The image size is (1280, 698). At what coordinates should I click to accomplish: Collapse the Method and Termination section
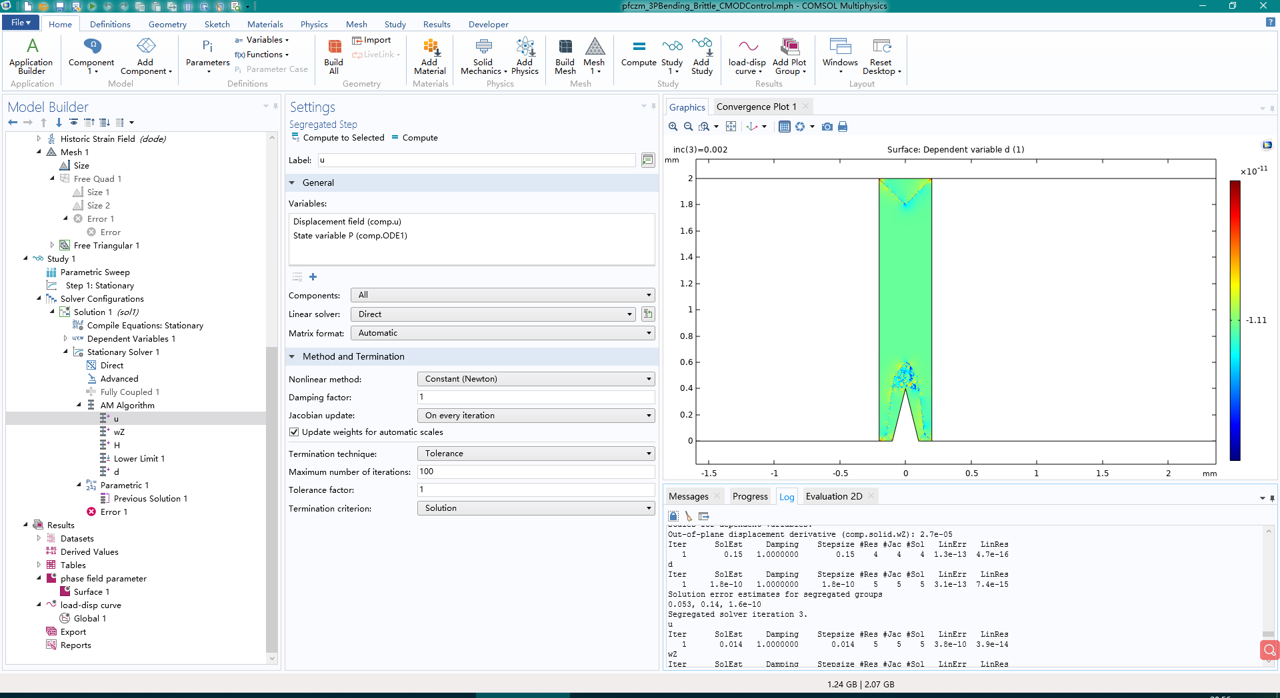tap(292, 357)
